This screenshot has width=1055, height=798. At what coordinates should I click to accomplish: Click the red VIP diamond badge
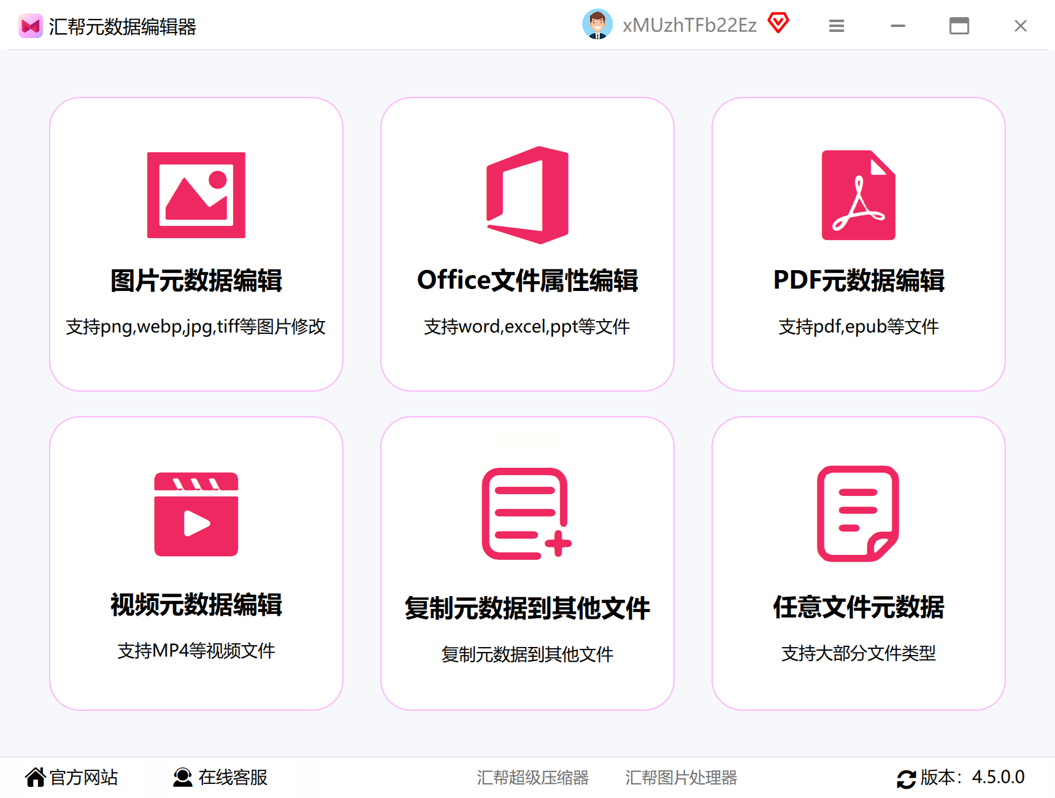coord(778,23)
